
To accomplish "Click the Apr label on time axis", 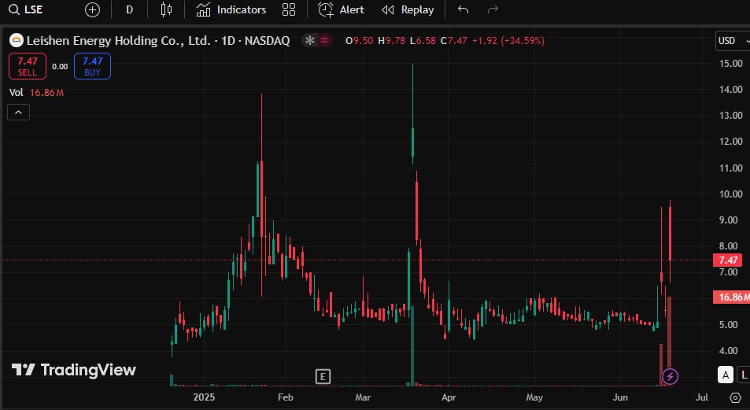I will pos(449,397).
